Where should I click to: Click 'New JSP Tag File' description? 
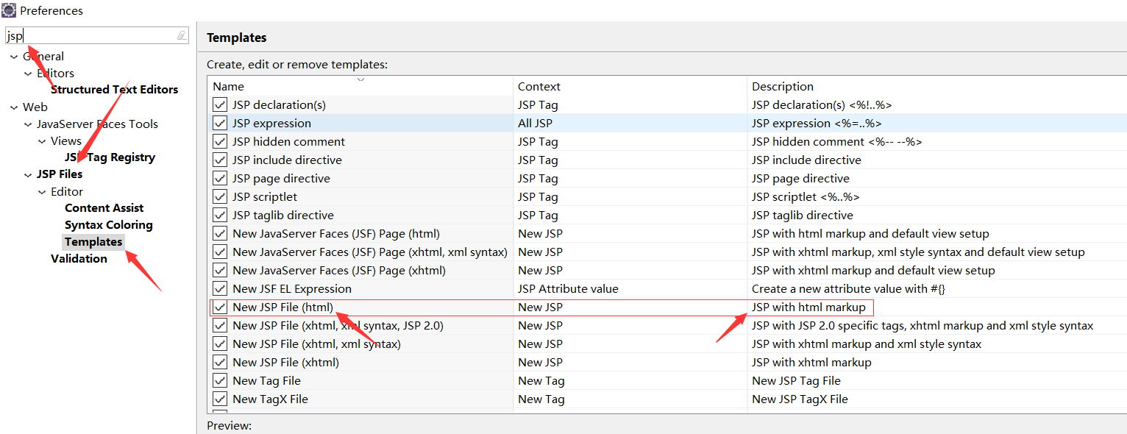tap(796, 381)
